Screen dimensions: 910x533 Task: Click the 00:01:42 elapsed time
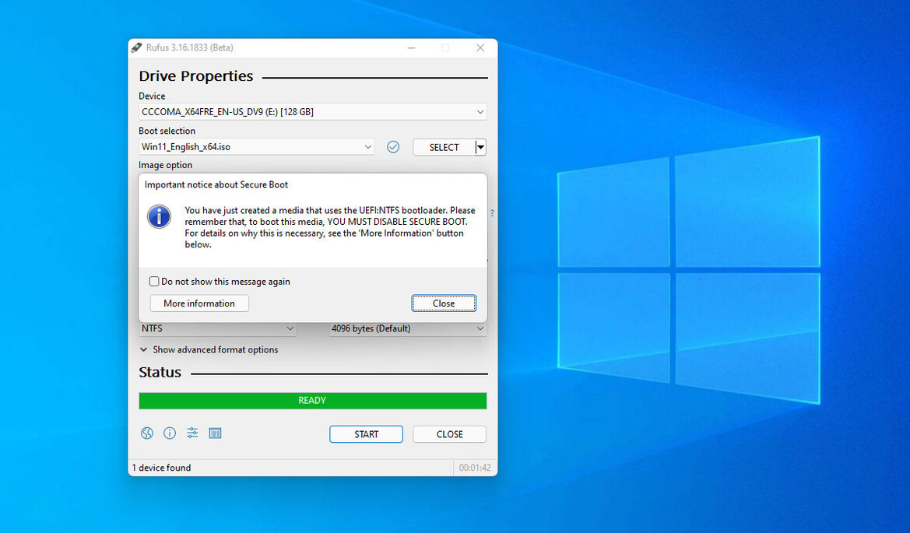coord(475,468)
